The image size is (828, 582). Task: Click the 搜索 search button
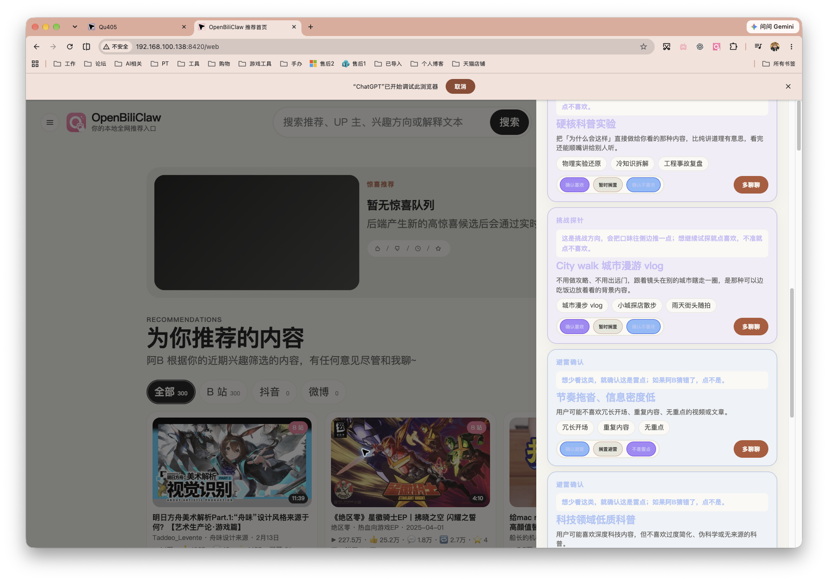tap(509, 122)
